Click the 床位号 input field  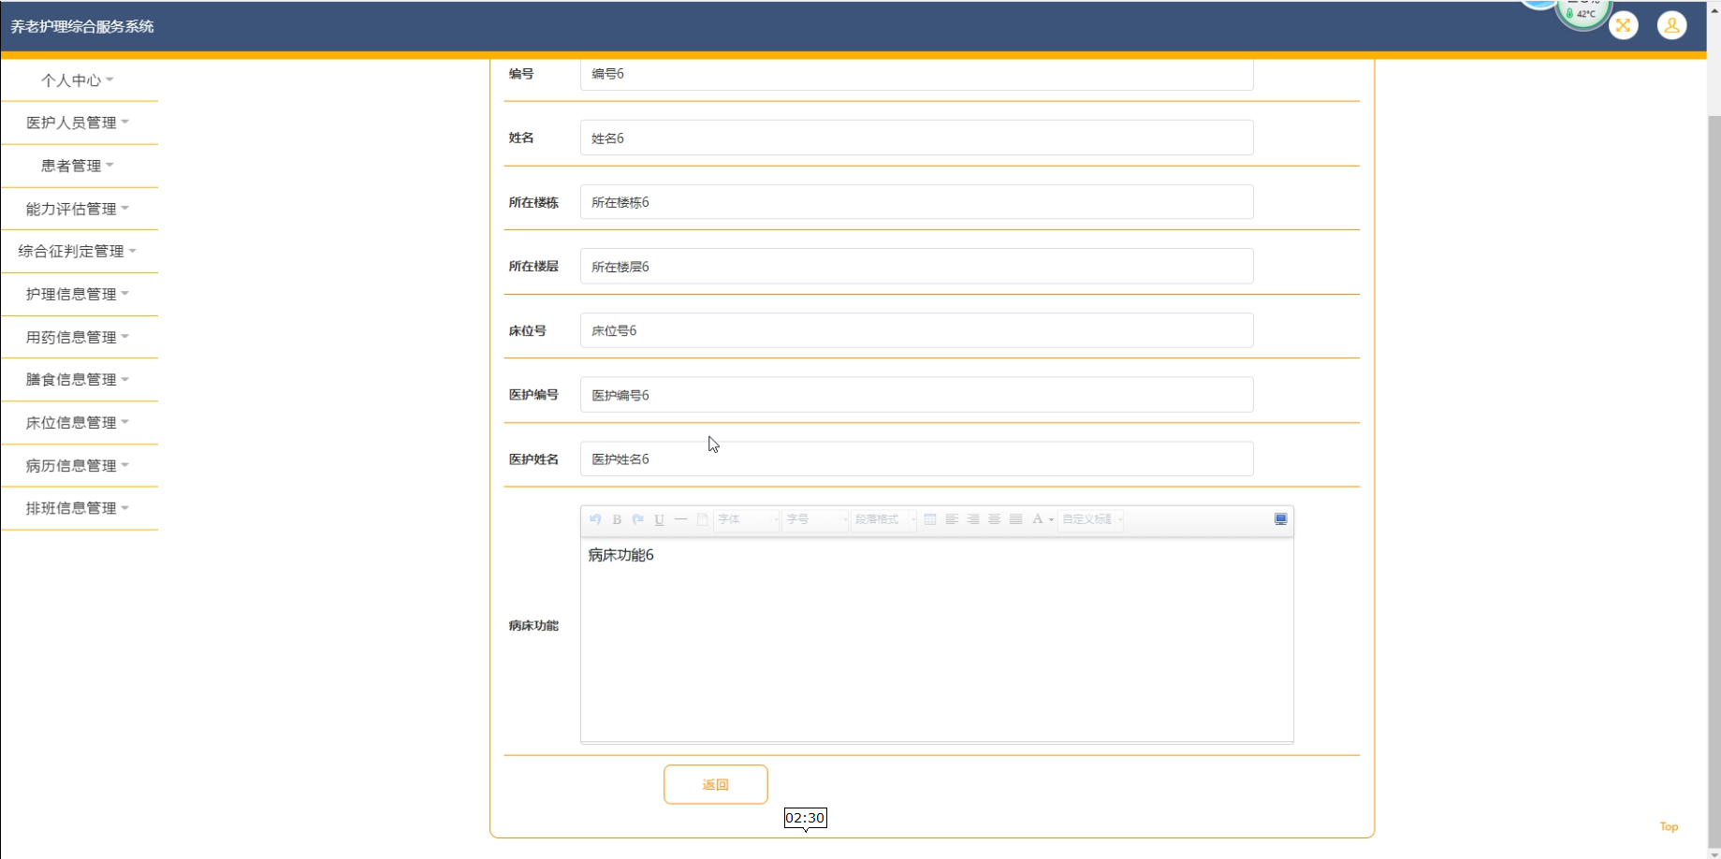[917, 330]
